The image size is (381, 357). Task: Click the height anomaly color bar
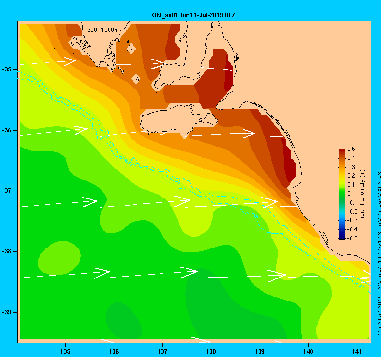click(342, 194)
